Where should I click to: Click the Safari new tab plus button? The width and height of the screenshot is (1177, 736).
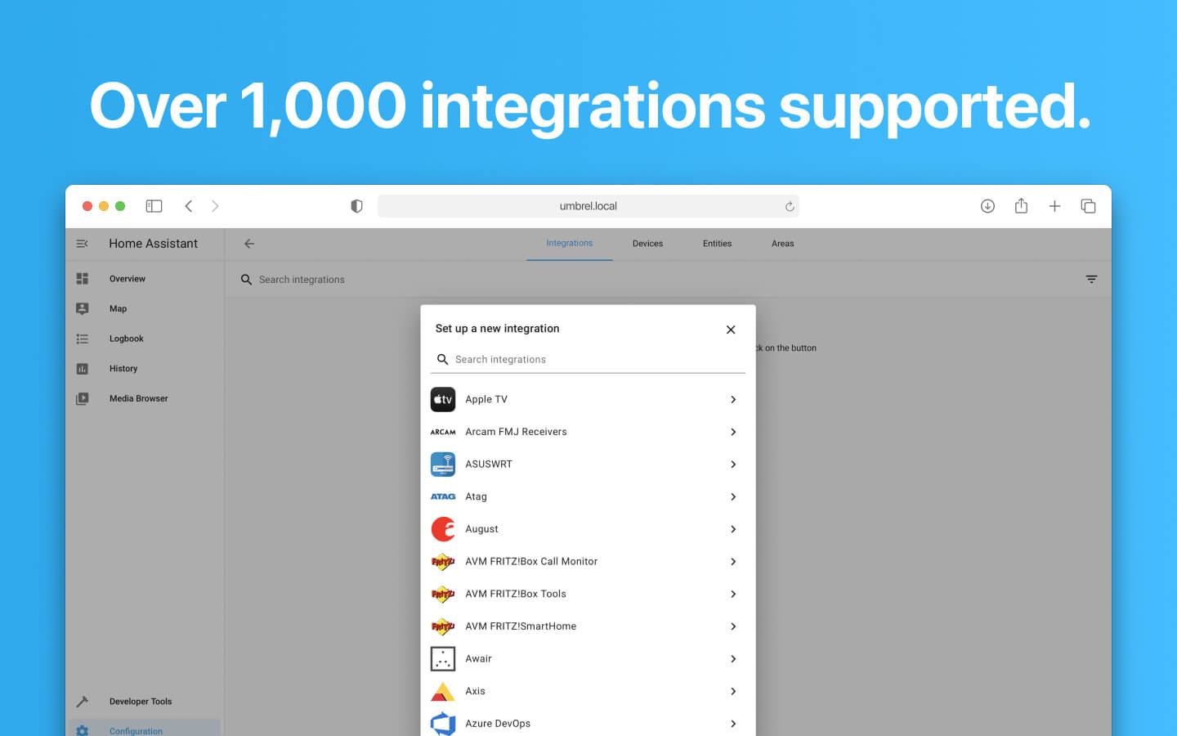coord(1054,206)
